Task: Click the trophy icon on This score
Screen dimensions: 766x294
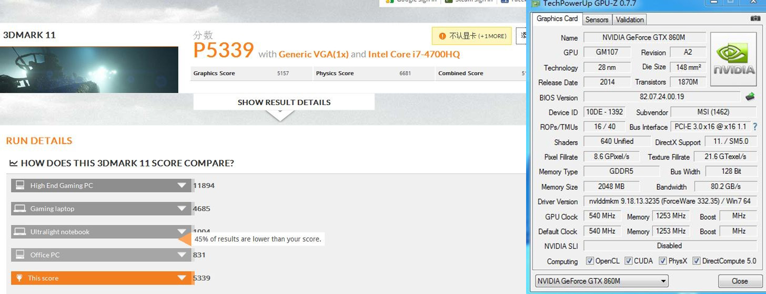Action: tap(19, 278)
